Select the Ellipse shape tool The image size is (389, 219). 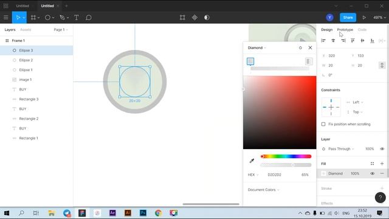coord(47,18)
